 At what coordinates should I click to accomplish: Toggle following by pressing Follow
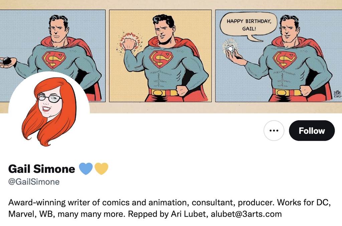(312, 130)
